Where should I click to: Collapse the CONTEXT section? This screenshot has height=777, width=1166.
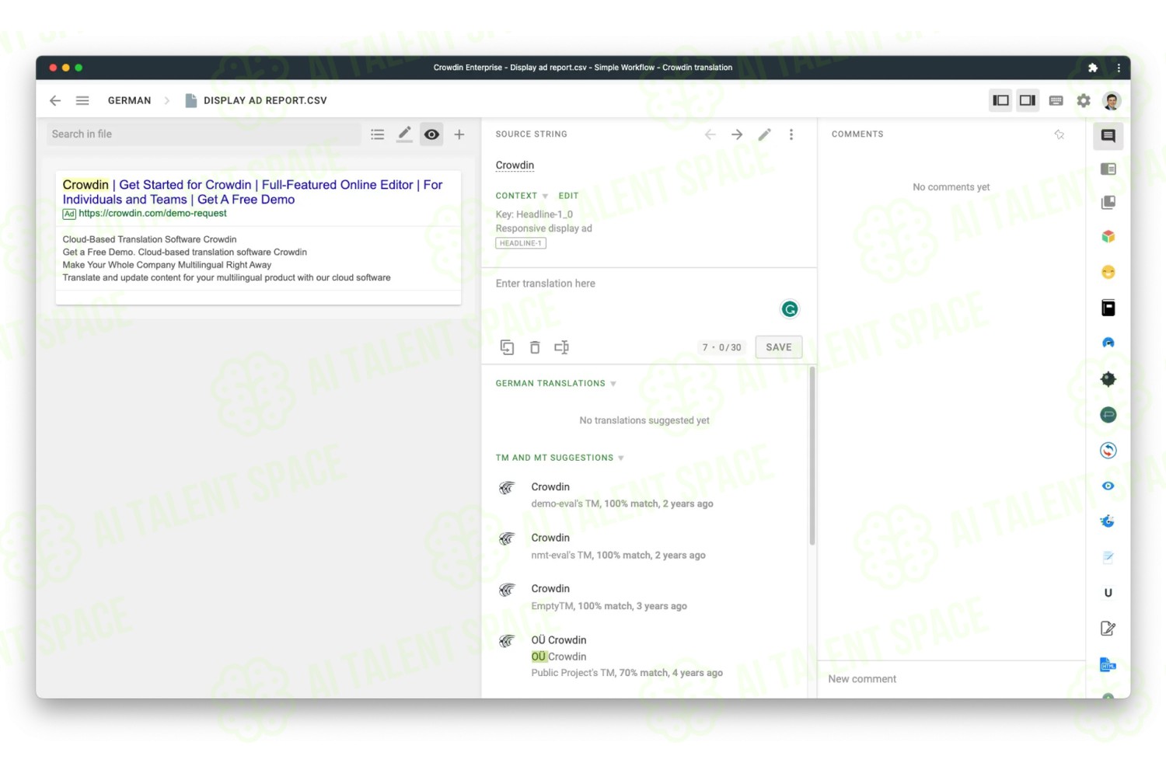click(x=522, y=196)
